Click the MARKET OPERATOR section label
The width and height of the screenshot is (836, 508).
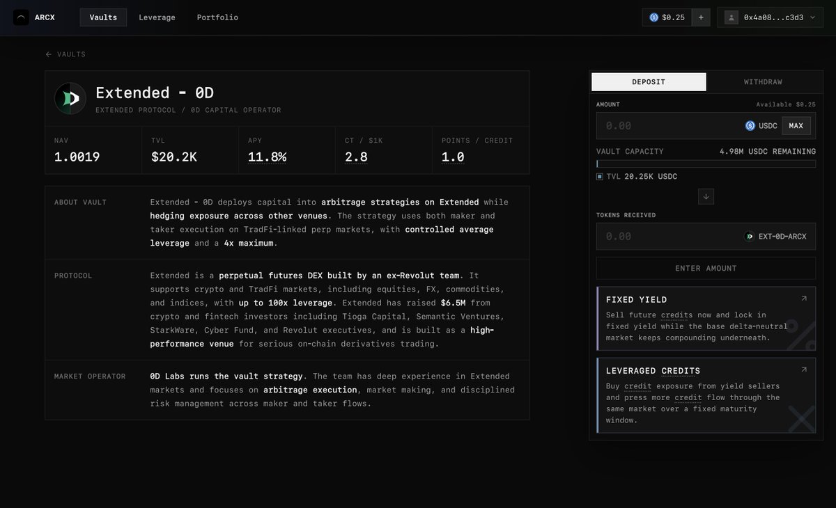pos(90,376)
